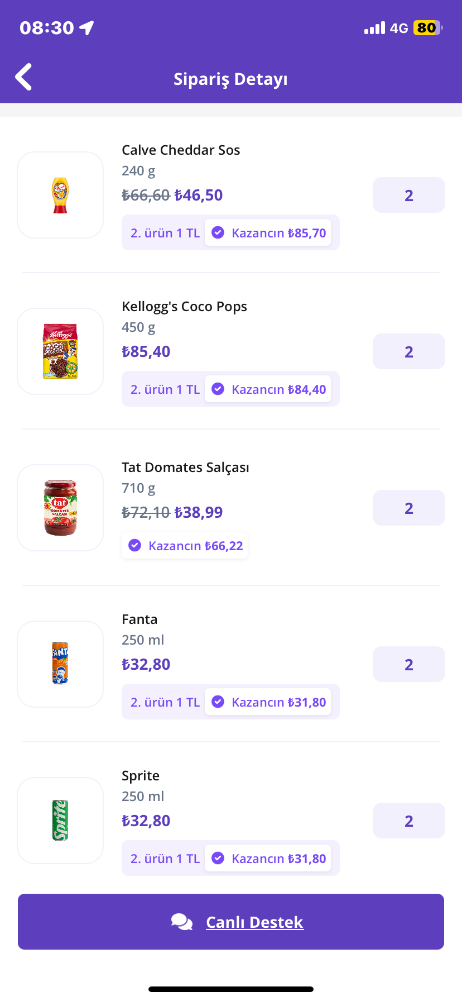Open Canlı Destek live support
The width and height of the screenshot is (462, 1001).
pyautogui.click(x=231, y=922)
